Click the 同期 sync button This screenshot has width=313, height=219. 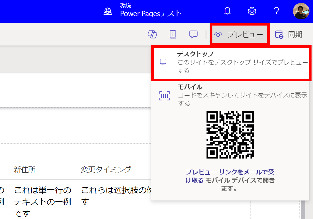click(x=289, y=34)
